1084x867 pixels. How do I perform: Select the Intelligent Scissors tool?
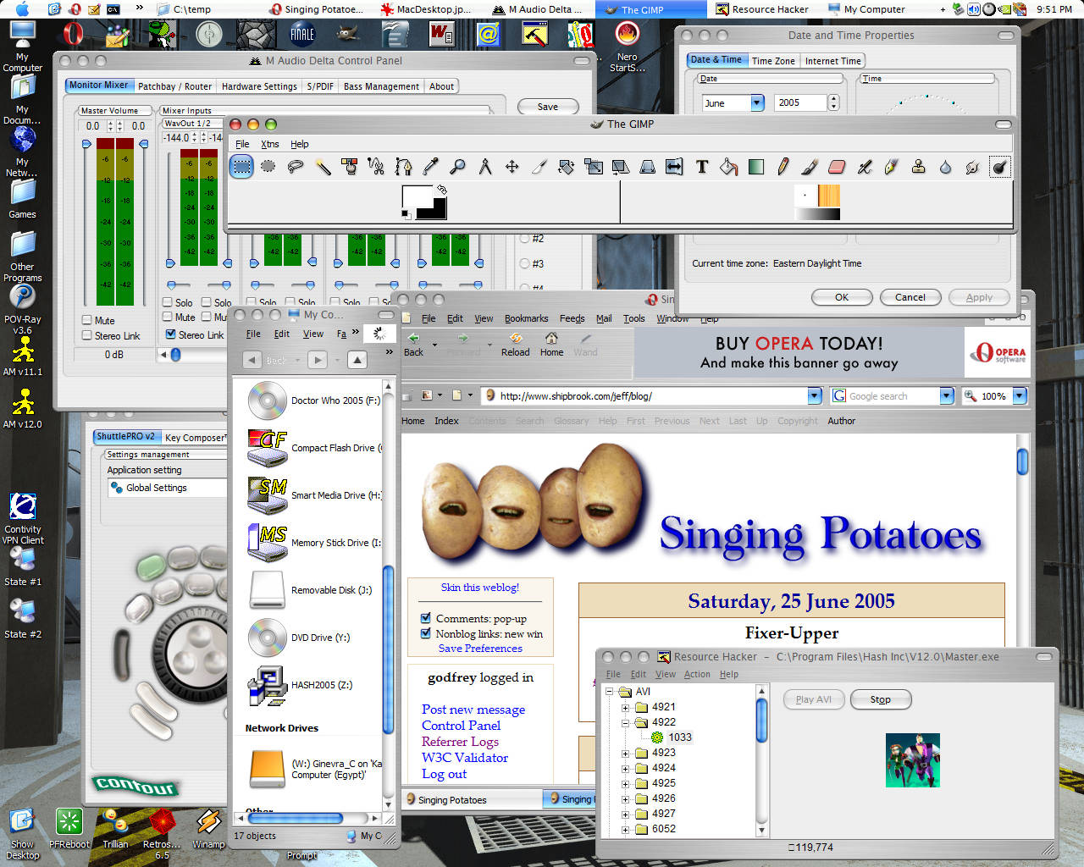377,167
